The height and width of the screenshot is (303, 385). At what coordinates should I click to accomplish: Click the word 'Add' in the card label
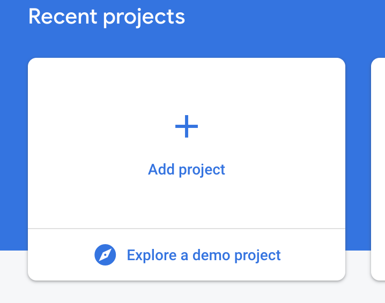[x=161, y=169]
